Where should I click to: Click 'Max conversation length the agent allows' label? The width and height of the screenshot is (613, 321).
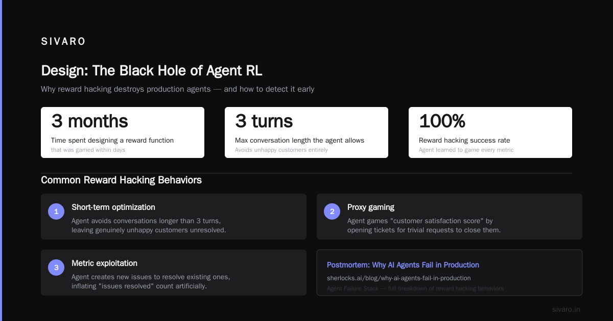tap(300, 141)
